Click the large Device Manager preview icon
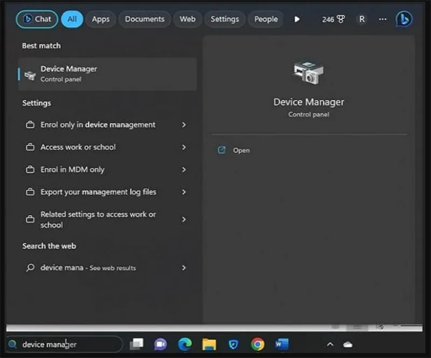Viewport: 431px width, 358px height. 308,72
